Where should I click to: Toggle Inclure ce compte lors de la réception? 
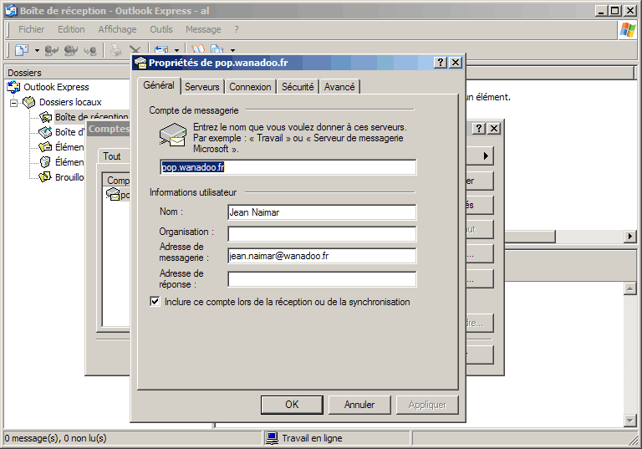pyautogui.click(x=155, y=302)
